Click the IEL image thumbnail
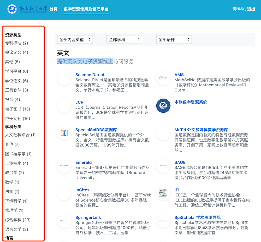The image size is (261, 242). coord(163,193)
